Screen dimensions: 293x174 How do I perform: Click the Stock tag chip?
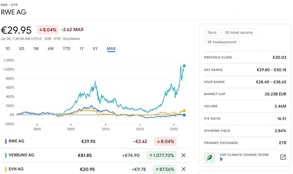[x=212, y=32]
